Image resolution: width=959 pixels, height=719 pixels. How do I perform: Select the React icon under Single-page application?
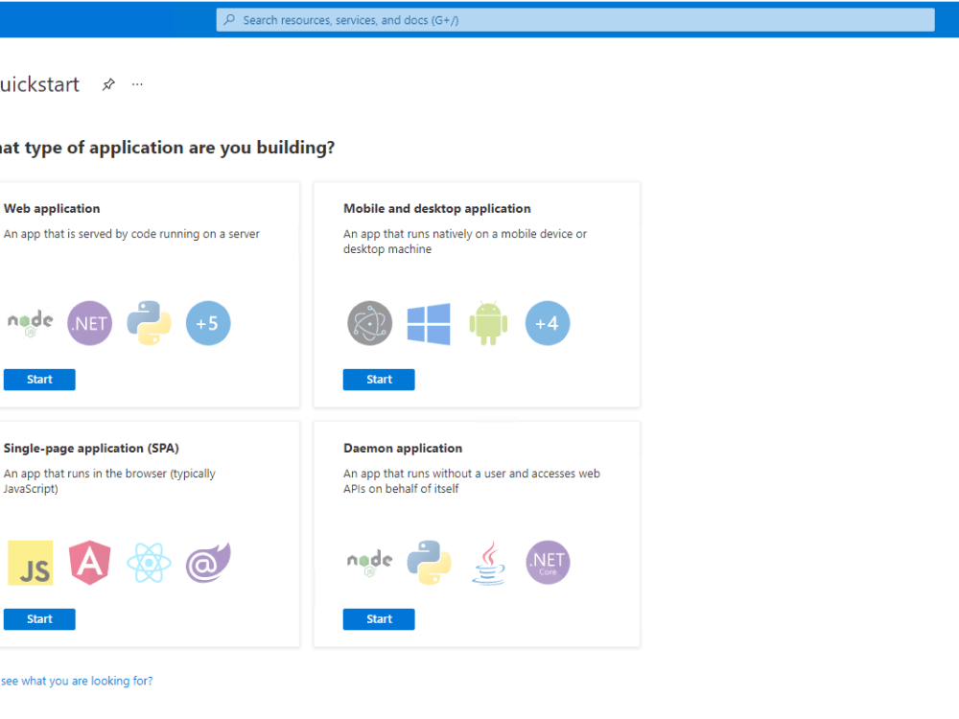[x=149, y=563]
